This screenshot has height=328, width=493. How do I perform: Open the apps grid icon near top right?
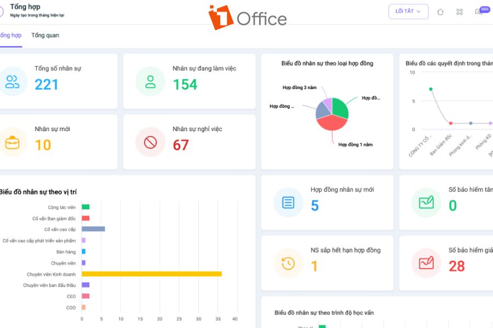[460, 11]
